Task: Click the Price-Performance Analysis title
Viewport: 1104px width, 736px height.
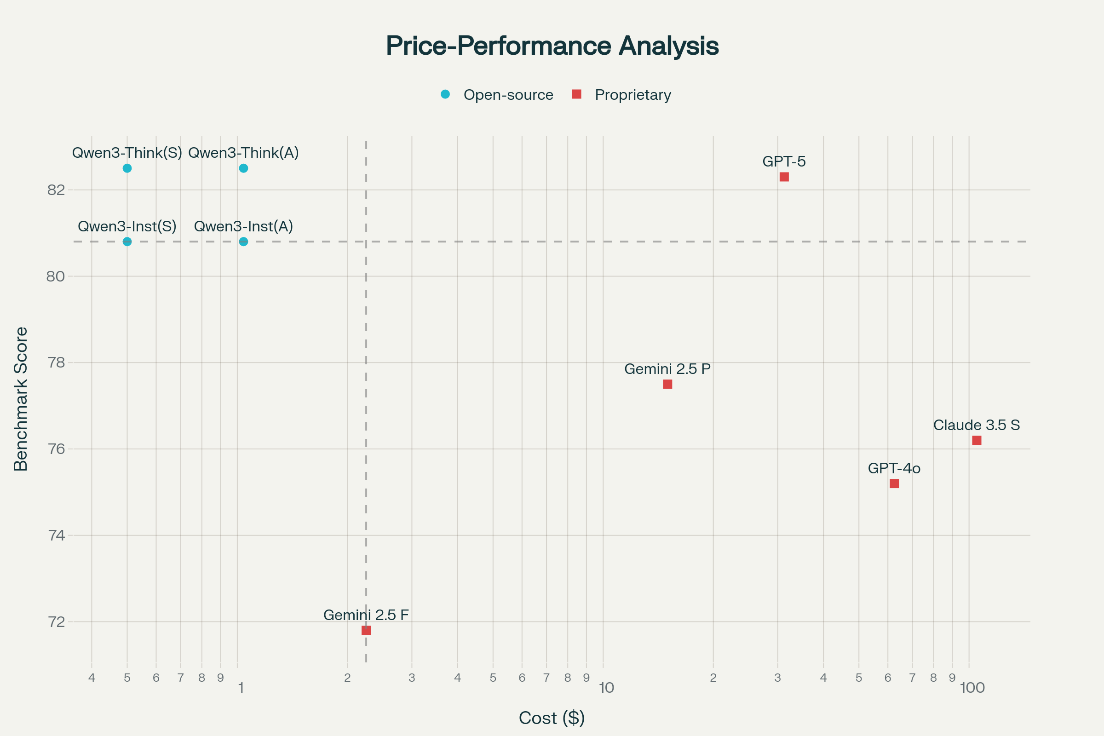Action: coord(552,46)
